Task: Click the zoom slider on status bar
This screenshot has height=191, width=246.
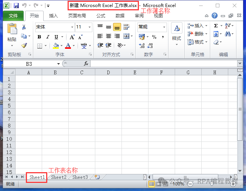Action: tap(212, 184)
